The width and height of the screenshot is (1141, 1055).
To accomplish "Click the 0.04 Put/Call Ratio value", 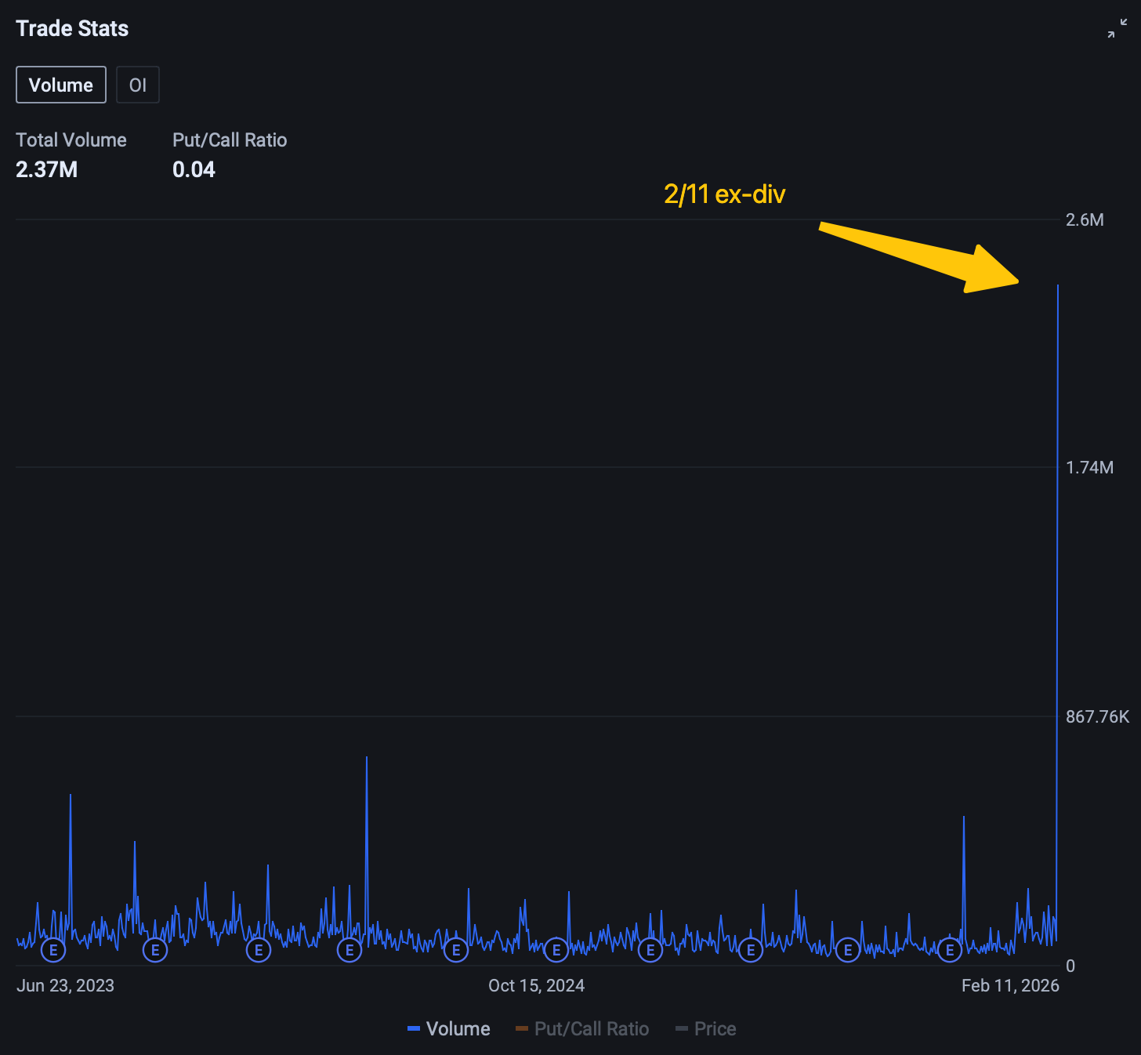I will click(x=194, y=169).
